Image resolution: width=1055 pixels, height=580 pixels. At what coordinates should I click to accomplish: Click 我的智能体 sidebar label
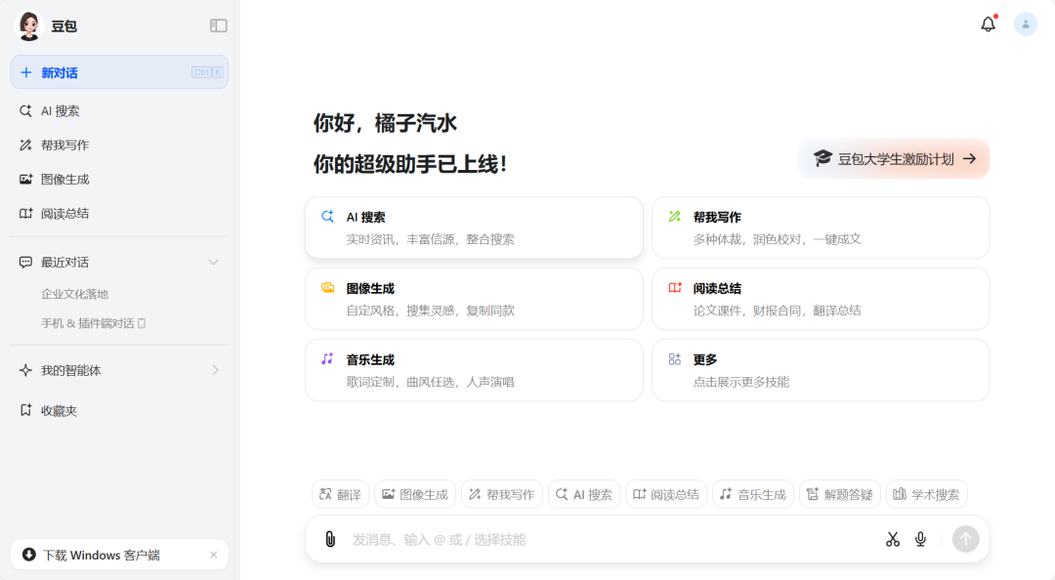(70, 371)
